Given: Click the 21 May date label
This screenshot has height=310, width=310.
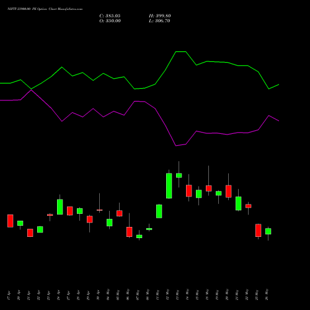Looking at the screenshot, I should 237,294.
